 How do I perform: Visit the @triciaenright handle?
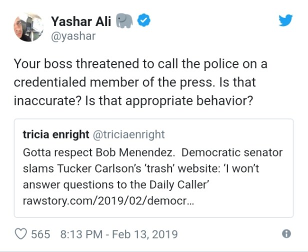tap(128, 134)
